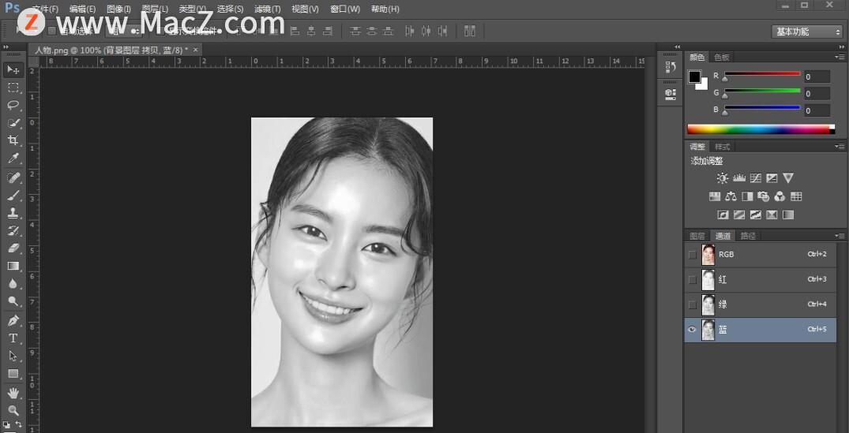Screen dimensions: 849x433
Task: Open the History panel icon
Action: pyautogui.click(x=671, y=68)
